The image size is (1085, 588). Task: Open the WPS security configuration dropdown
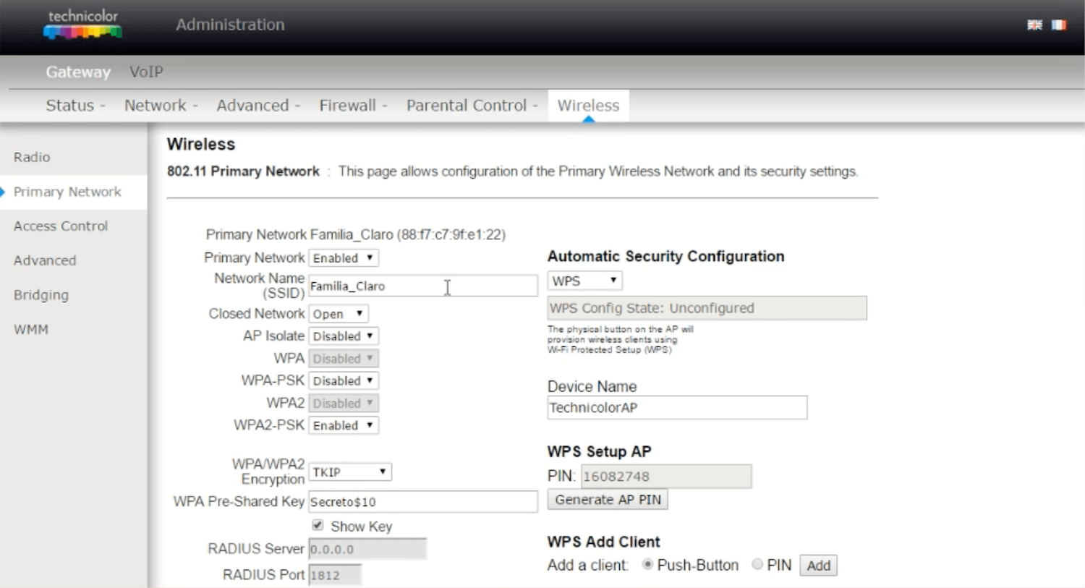point(584,281)
